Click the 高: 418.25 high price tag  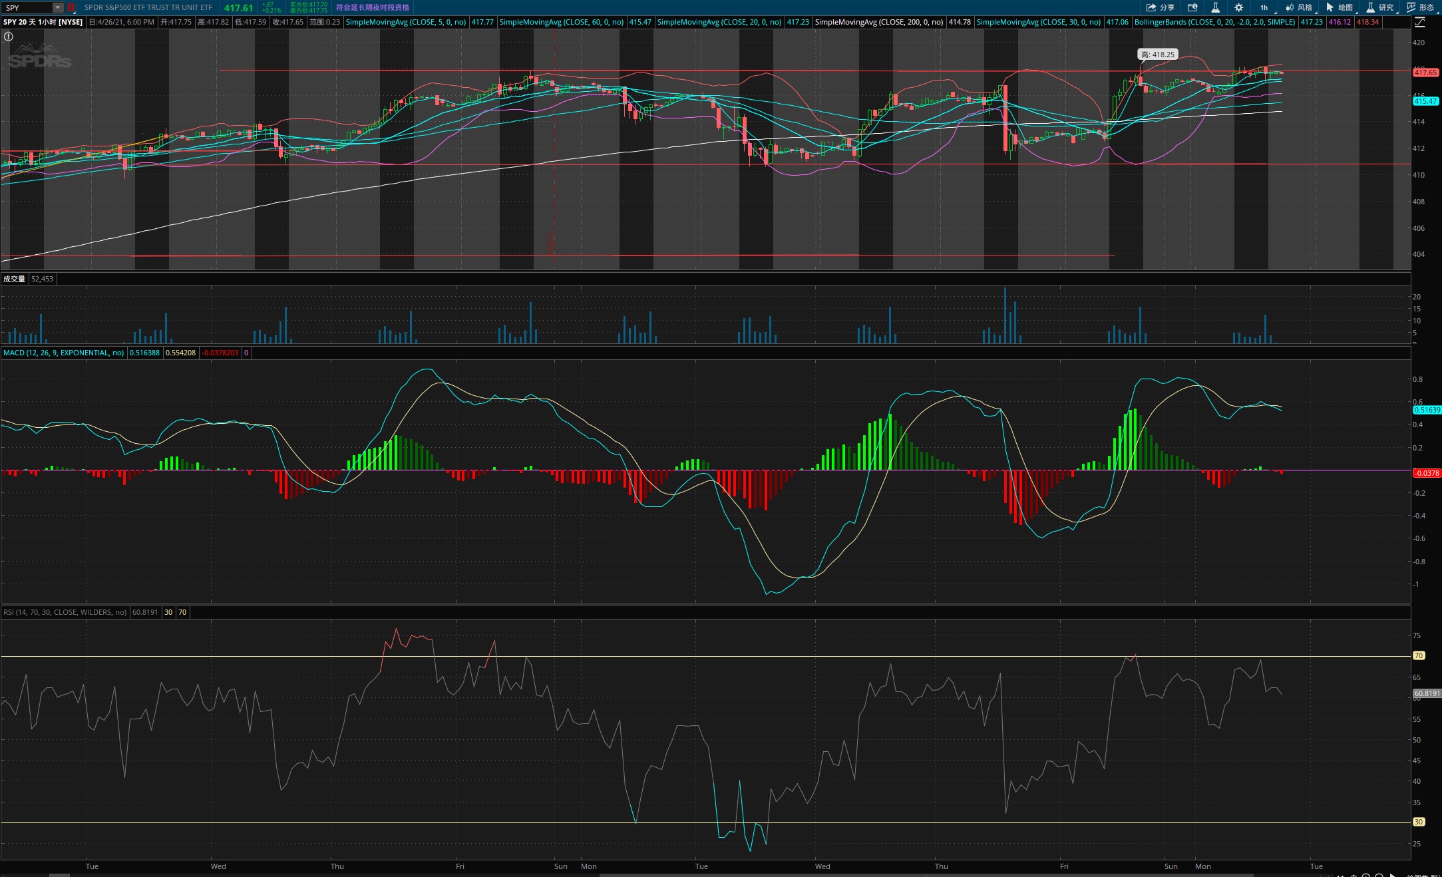click(x=1158, y=55)
